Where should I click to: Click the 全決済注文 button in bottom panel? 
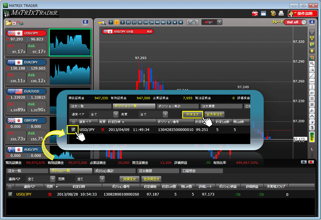point(151,179)
